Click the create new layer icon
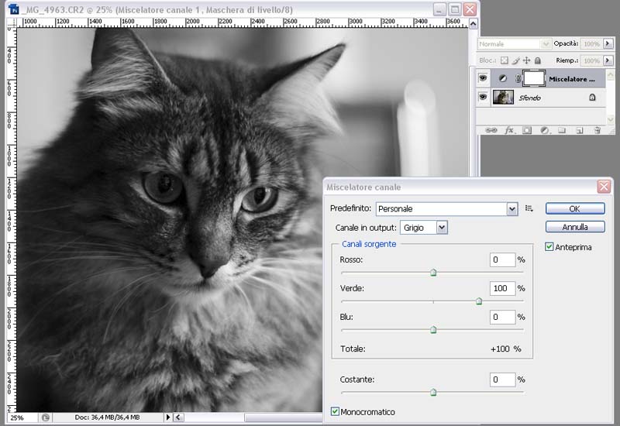Screen dimensions: 620x426 [x=579, y=131]
